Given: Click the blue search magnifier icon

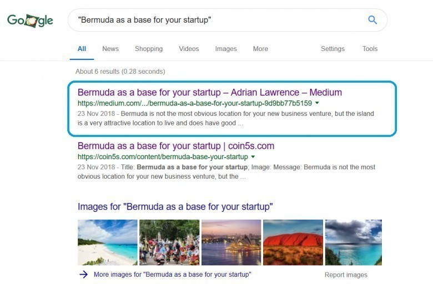Looking at the screenshot, I should (372, 20).
